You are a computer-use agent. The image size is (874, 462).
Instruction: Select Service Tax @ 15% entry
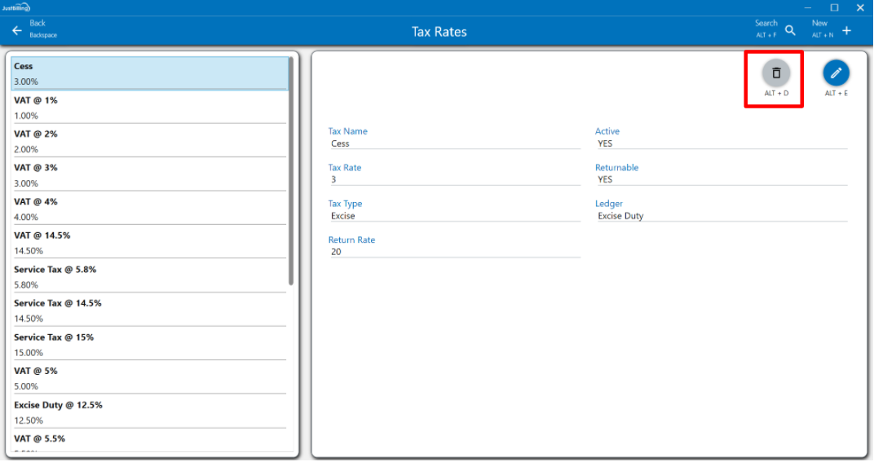[x=150, y=345]
